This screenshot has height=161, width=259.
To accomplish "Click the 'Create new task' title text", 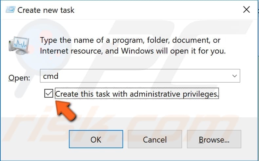I will point(46,10).
